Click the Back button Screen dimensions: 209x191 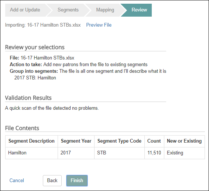tap(52, 181)
